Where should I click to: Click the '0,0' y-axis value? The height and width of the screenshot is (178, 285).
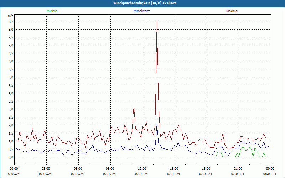coord(11,157)
